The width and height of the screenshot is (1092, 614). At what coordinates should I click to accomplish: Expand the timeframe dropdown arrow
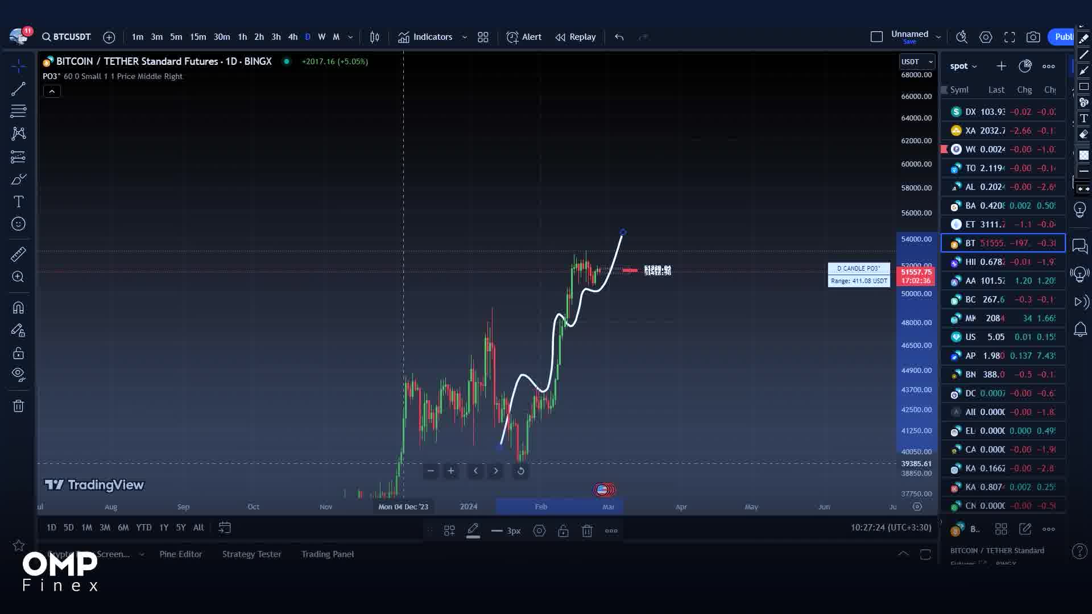point(351,36)
